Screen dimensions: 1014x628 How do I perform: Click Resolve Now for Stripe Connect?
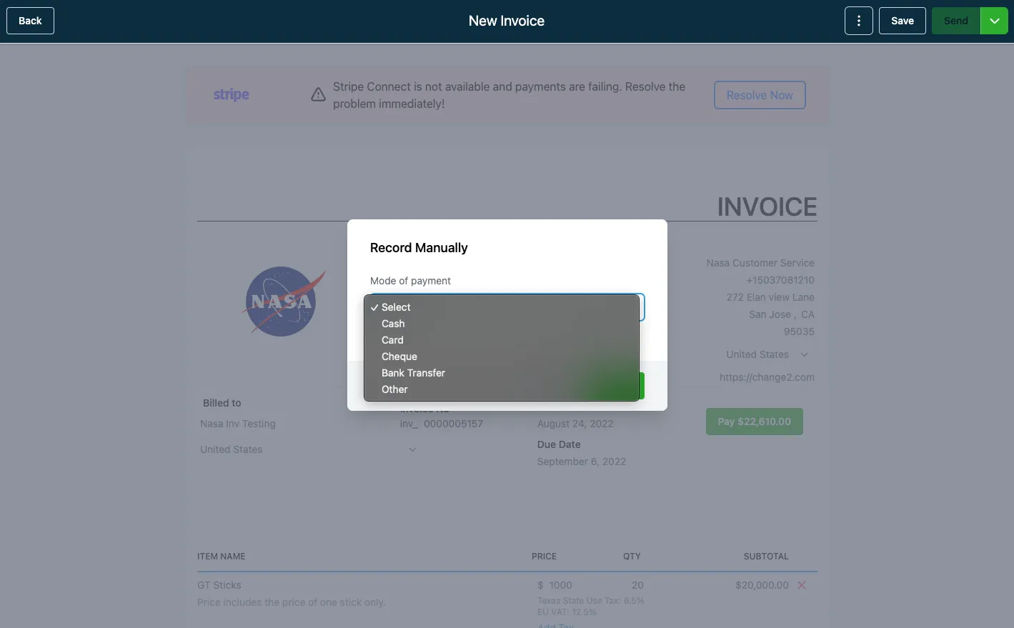[x=760, y=95]
